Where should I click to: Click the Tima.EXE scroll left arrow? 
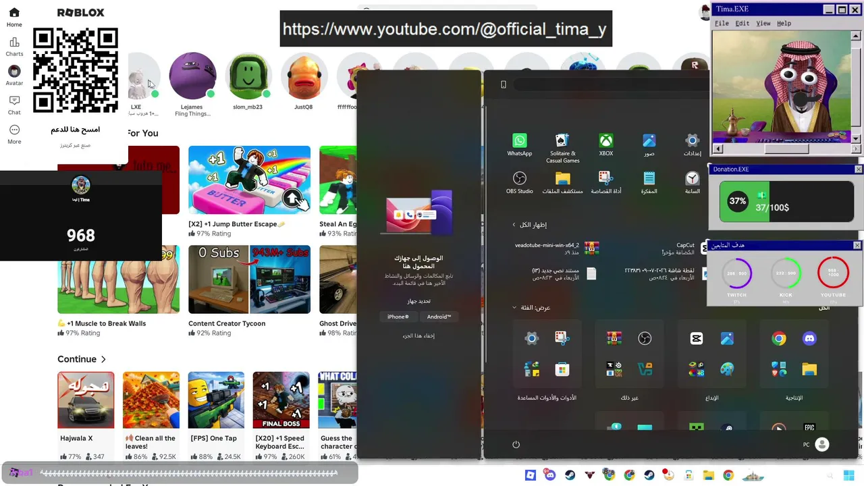coord(718,148)
